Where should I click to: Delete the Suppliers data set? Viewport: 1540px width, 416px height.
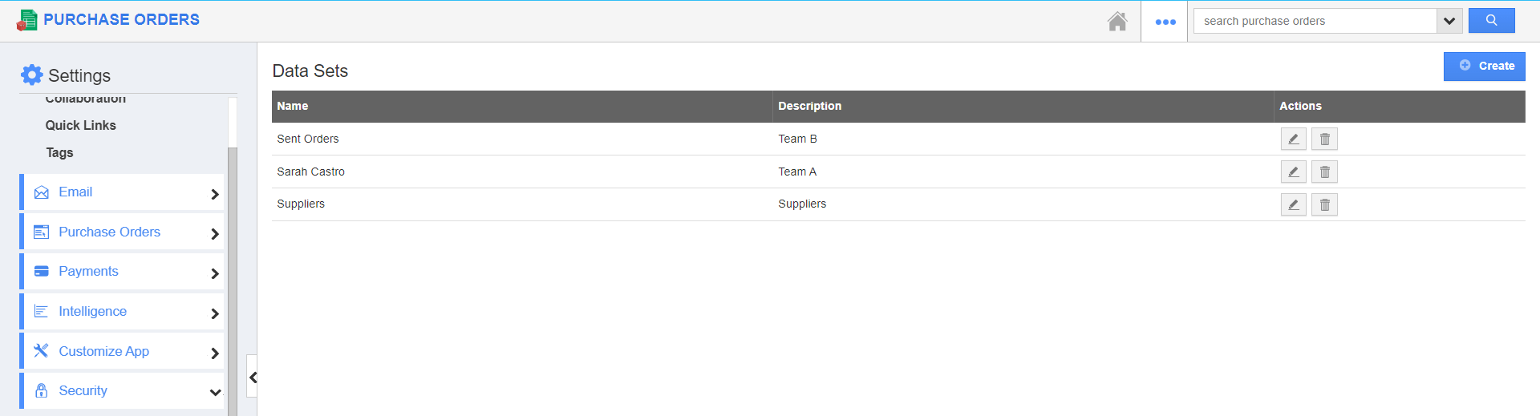[x=1324, y=205]
